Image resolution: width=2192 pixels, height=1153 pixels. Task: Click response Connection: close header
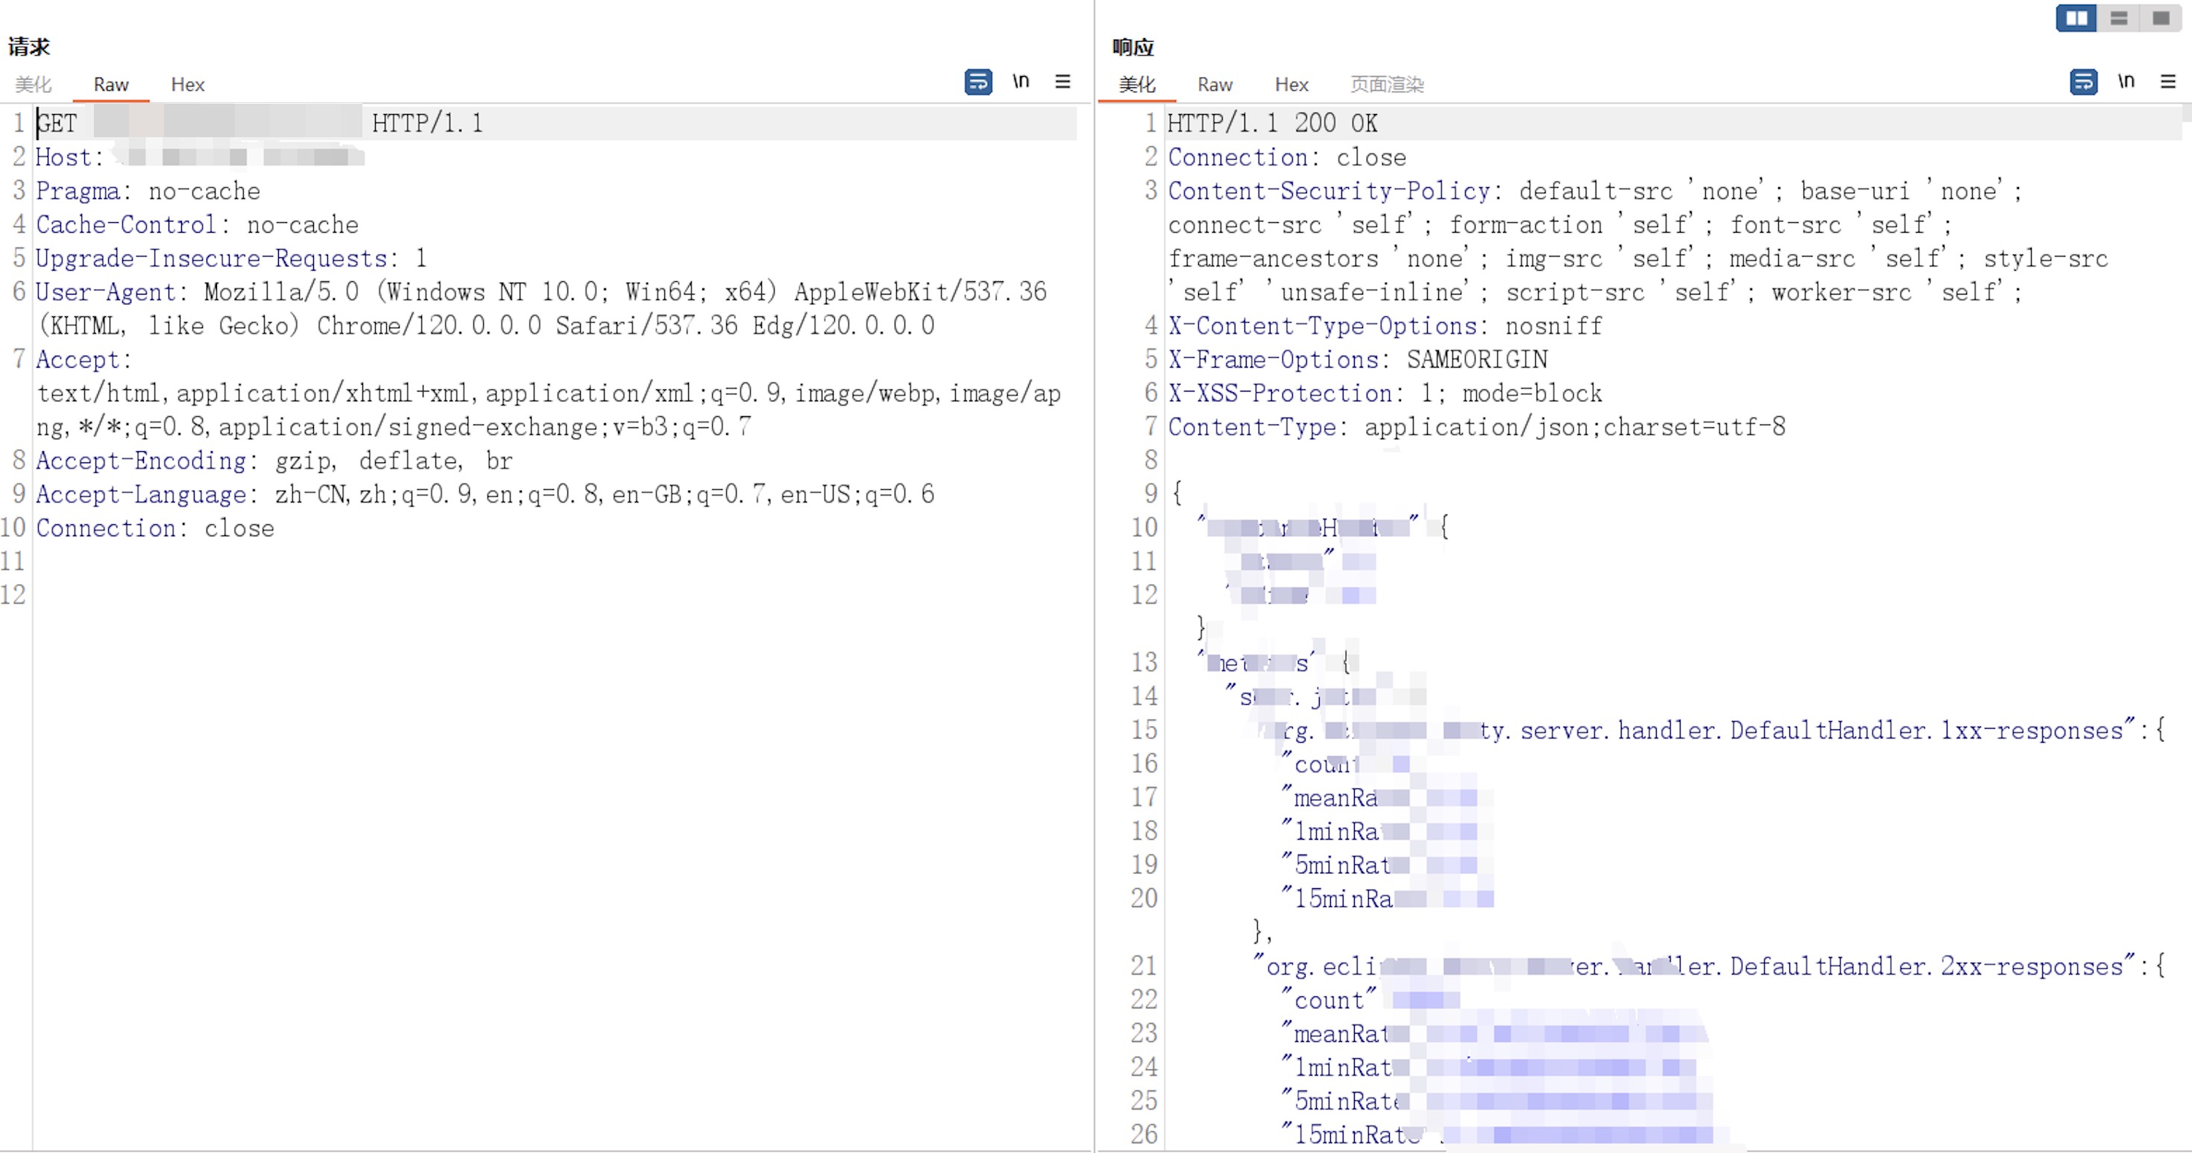click(1287, 157)
